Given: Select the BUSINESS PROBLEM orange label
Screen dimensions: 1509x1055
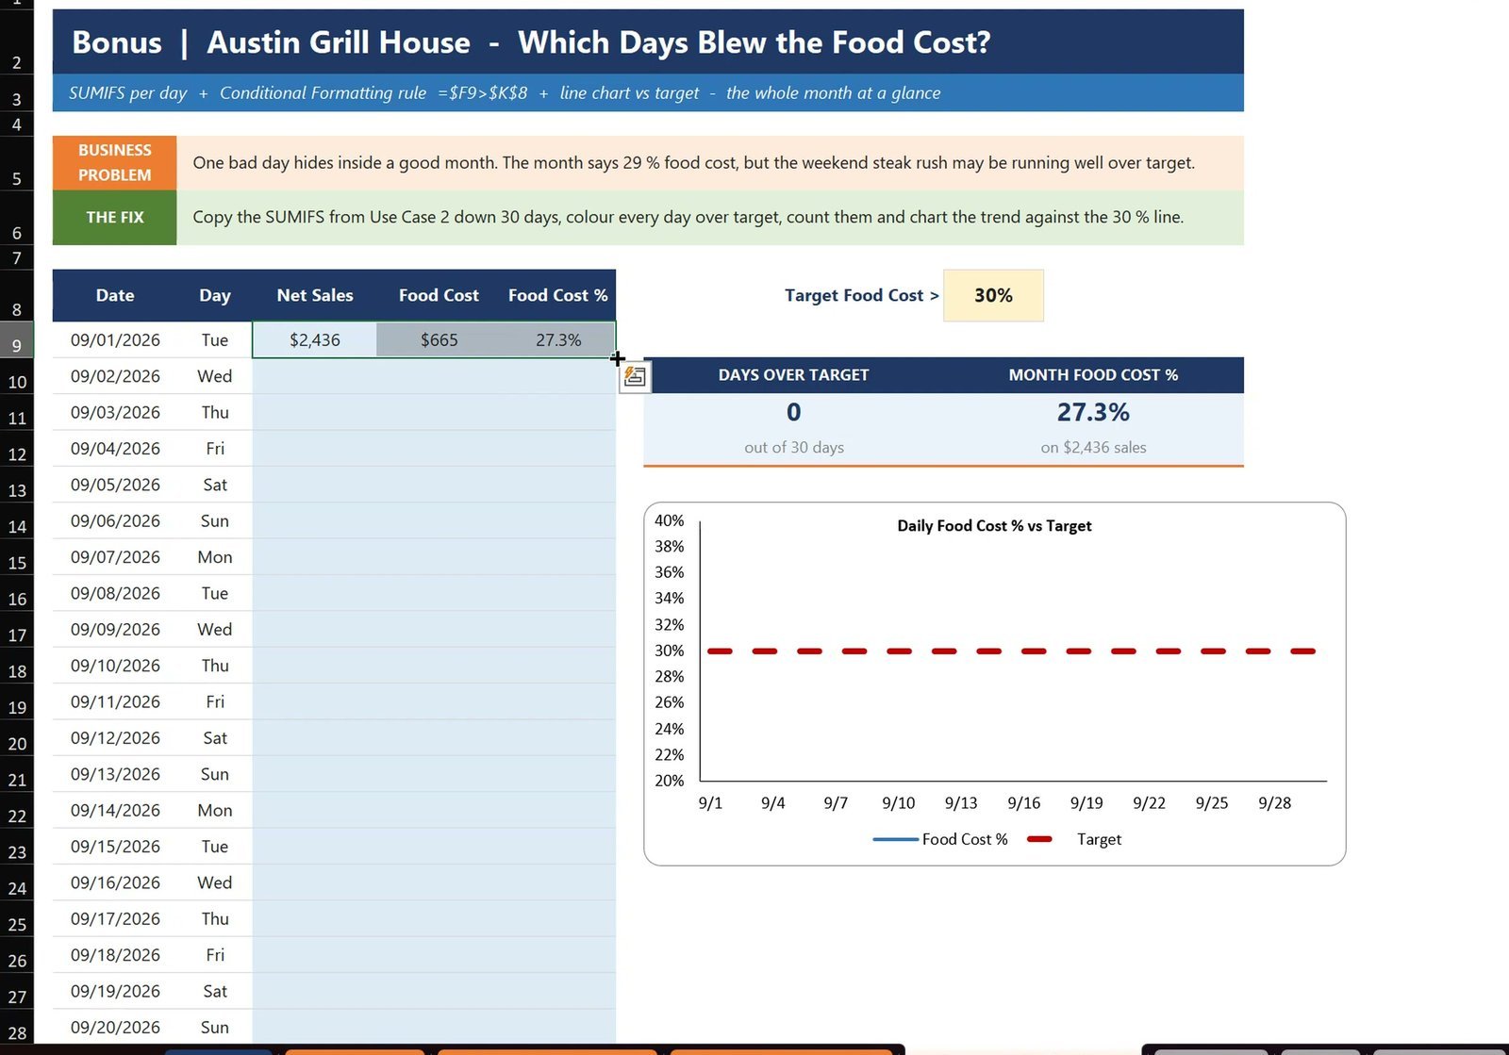Looking at the screenshot, I should pyautogui.click(x=114, y=162).
